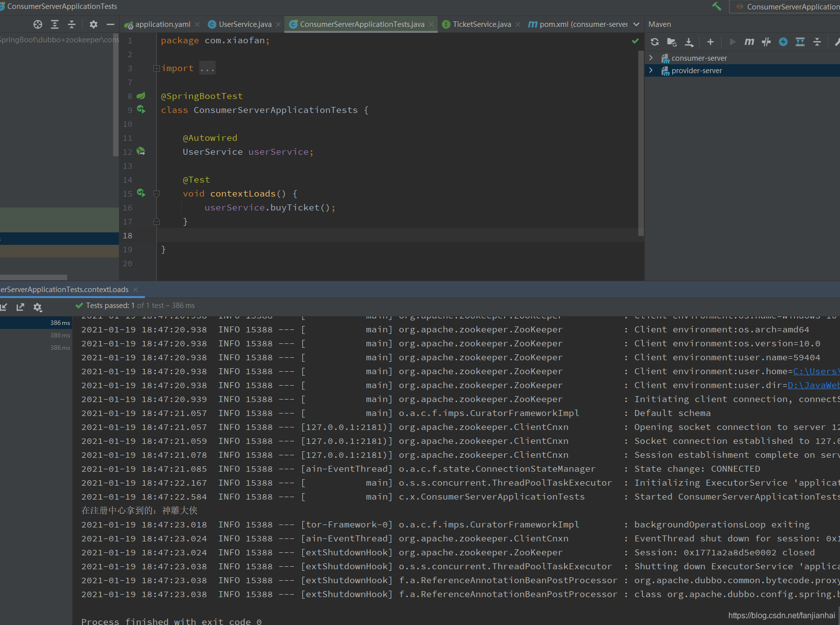Click Maven Download Sources icon
Viewport: 840px width, 625px height.
[x=689, y=42]
